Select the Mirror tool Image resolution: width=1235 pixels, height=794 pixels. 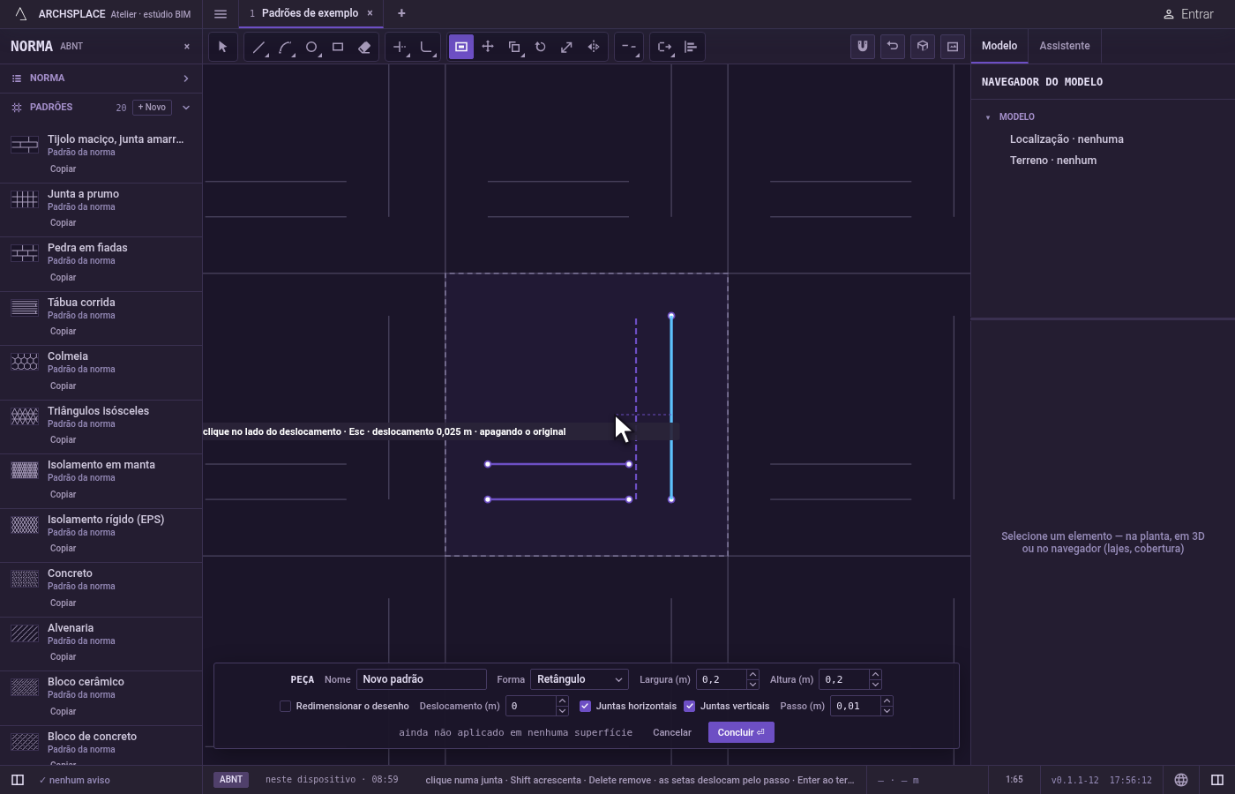point(594,47)
